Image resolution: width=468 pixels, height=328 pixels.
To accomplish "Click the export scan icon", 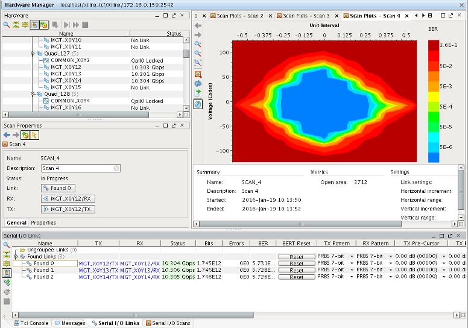I will tap(198, 93).
